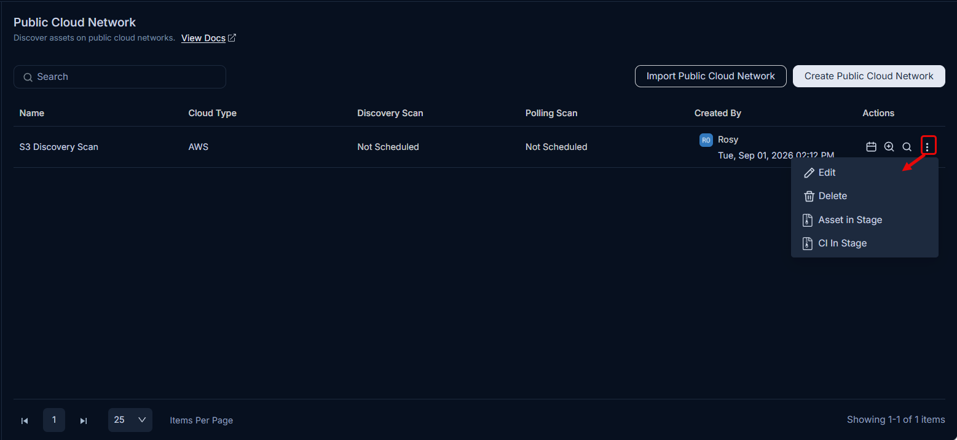Go to first page with pagination arrow
This screenshot has width=957, height=440.
pos(25,421)
